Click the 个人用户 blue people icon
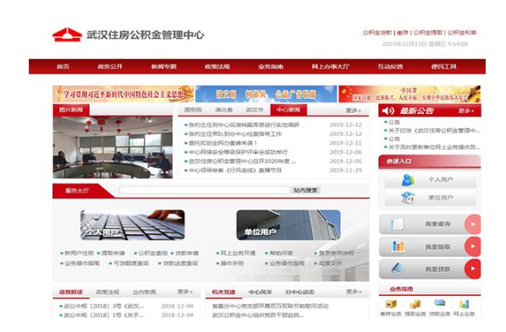This screenshot has height=332, width=506. (x=408, y=180)
